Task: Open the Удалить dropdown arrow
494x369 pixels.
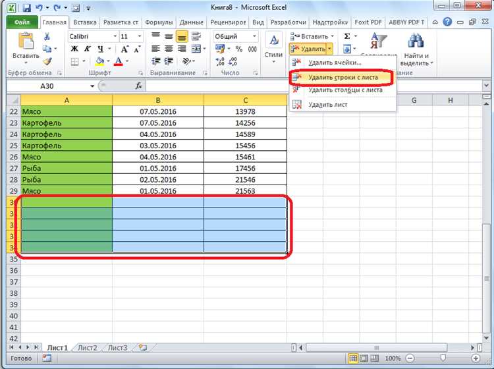Action: click(x=329, y=49)
